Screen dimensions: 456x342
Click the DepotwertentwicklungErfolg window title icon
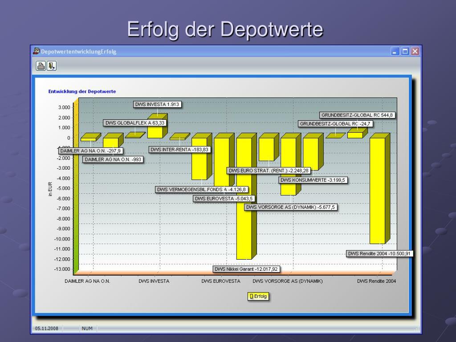click(x=37, y=51)
